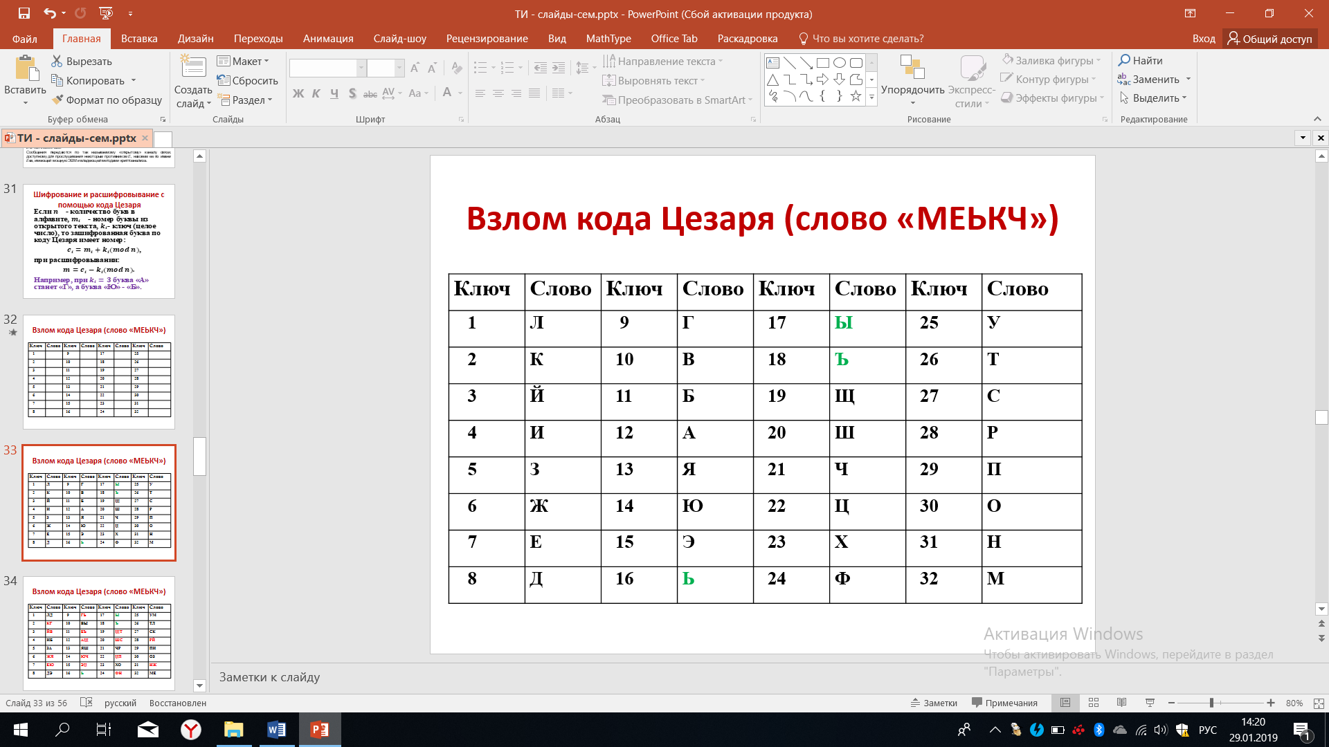
Task: Open Yandex browser from the taskbar
Action: [191, 730]
